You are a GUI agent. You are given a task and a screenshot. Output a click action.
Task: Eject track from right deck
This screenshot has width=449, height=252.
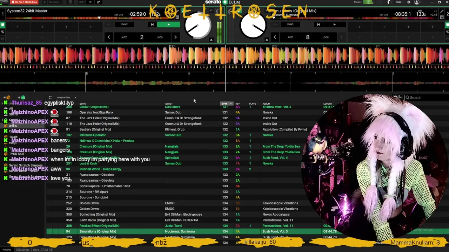(267, 40)
